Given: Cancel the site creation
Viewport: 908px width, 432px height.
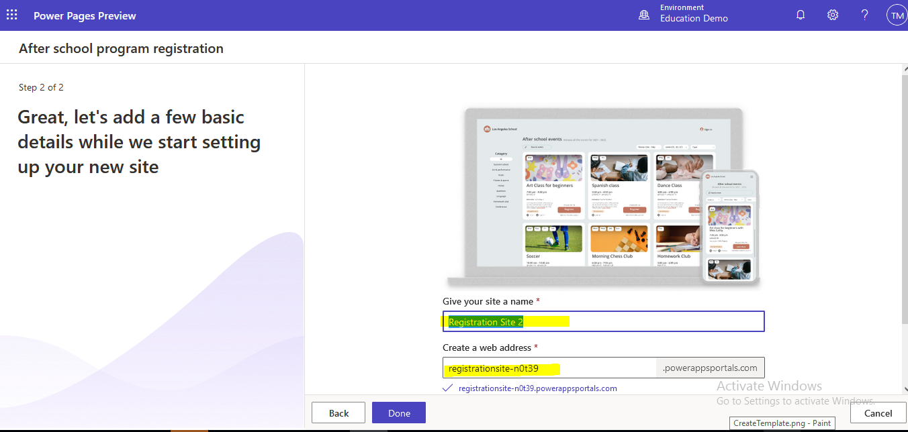Looking at the screenshot, I should click(x=877, y=413).
